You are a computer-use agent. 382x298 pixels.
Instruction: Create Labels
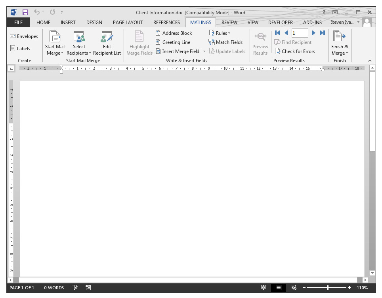pyautogui.click(x=20, y=48)
